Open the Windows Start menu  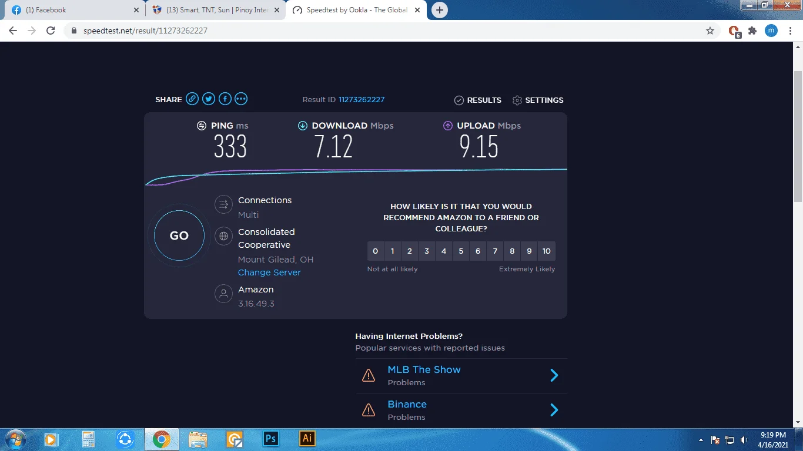[x=14, y=439]
